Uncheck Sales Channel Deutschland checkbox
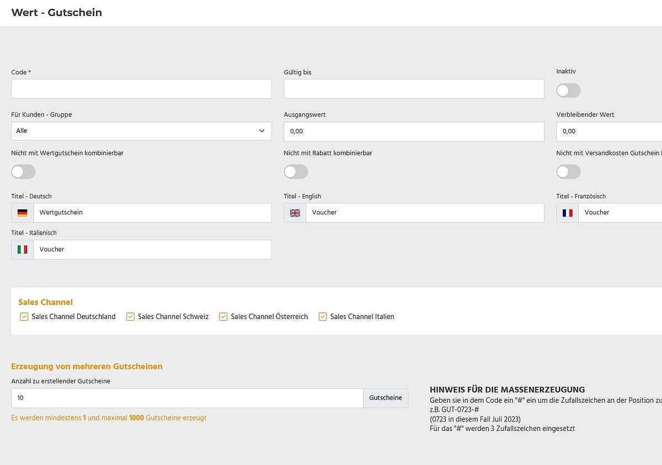Screen dimensions: 662x465 (x=24, y=317)
